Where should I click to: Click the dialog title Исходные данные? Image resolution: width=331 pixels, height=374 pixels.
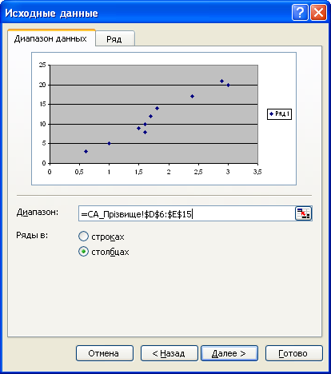51,13
